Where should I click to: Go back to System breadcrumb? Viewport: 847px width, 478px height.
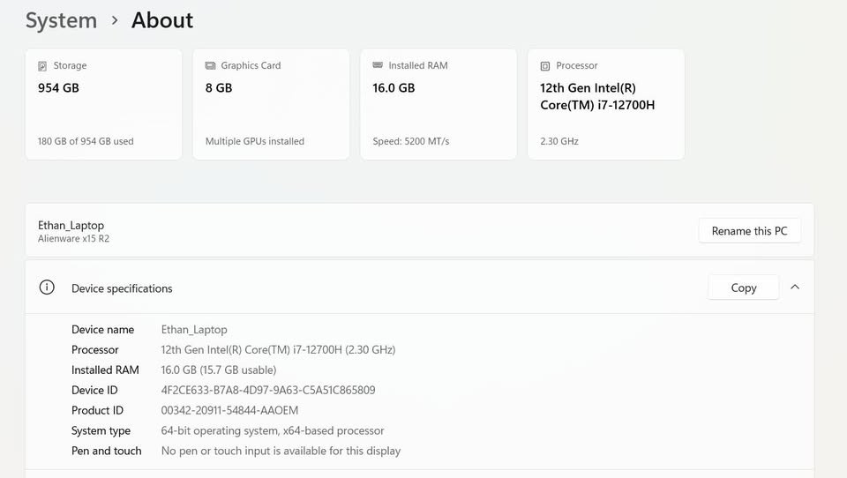pos(62,20)
